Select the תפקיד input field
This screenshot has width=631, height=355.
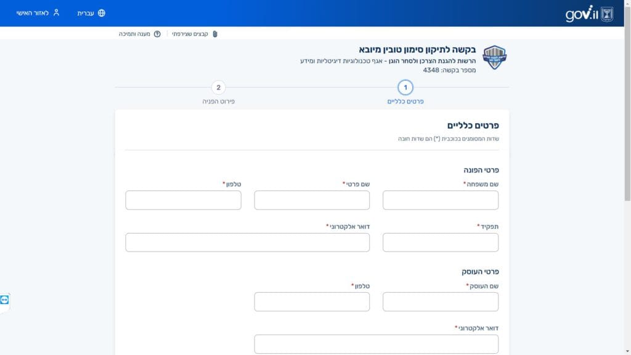(x=440, y=242)
